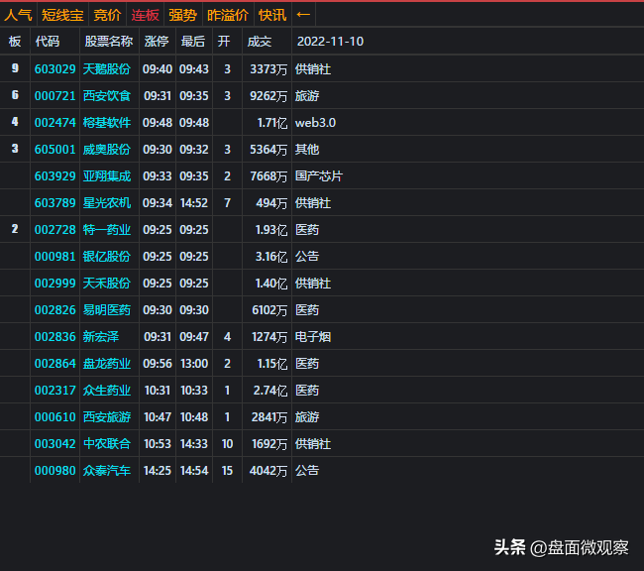Screen dimensions: 644x571
Task: Select the 快讯 tab
Action: point(272,15)
